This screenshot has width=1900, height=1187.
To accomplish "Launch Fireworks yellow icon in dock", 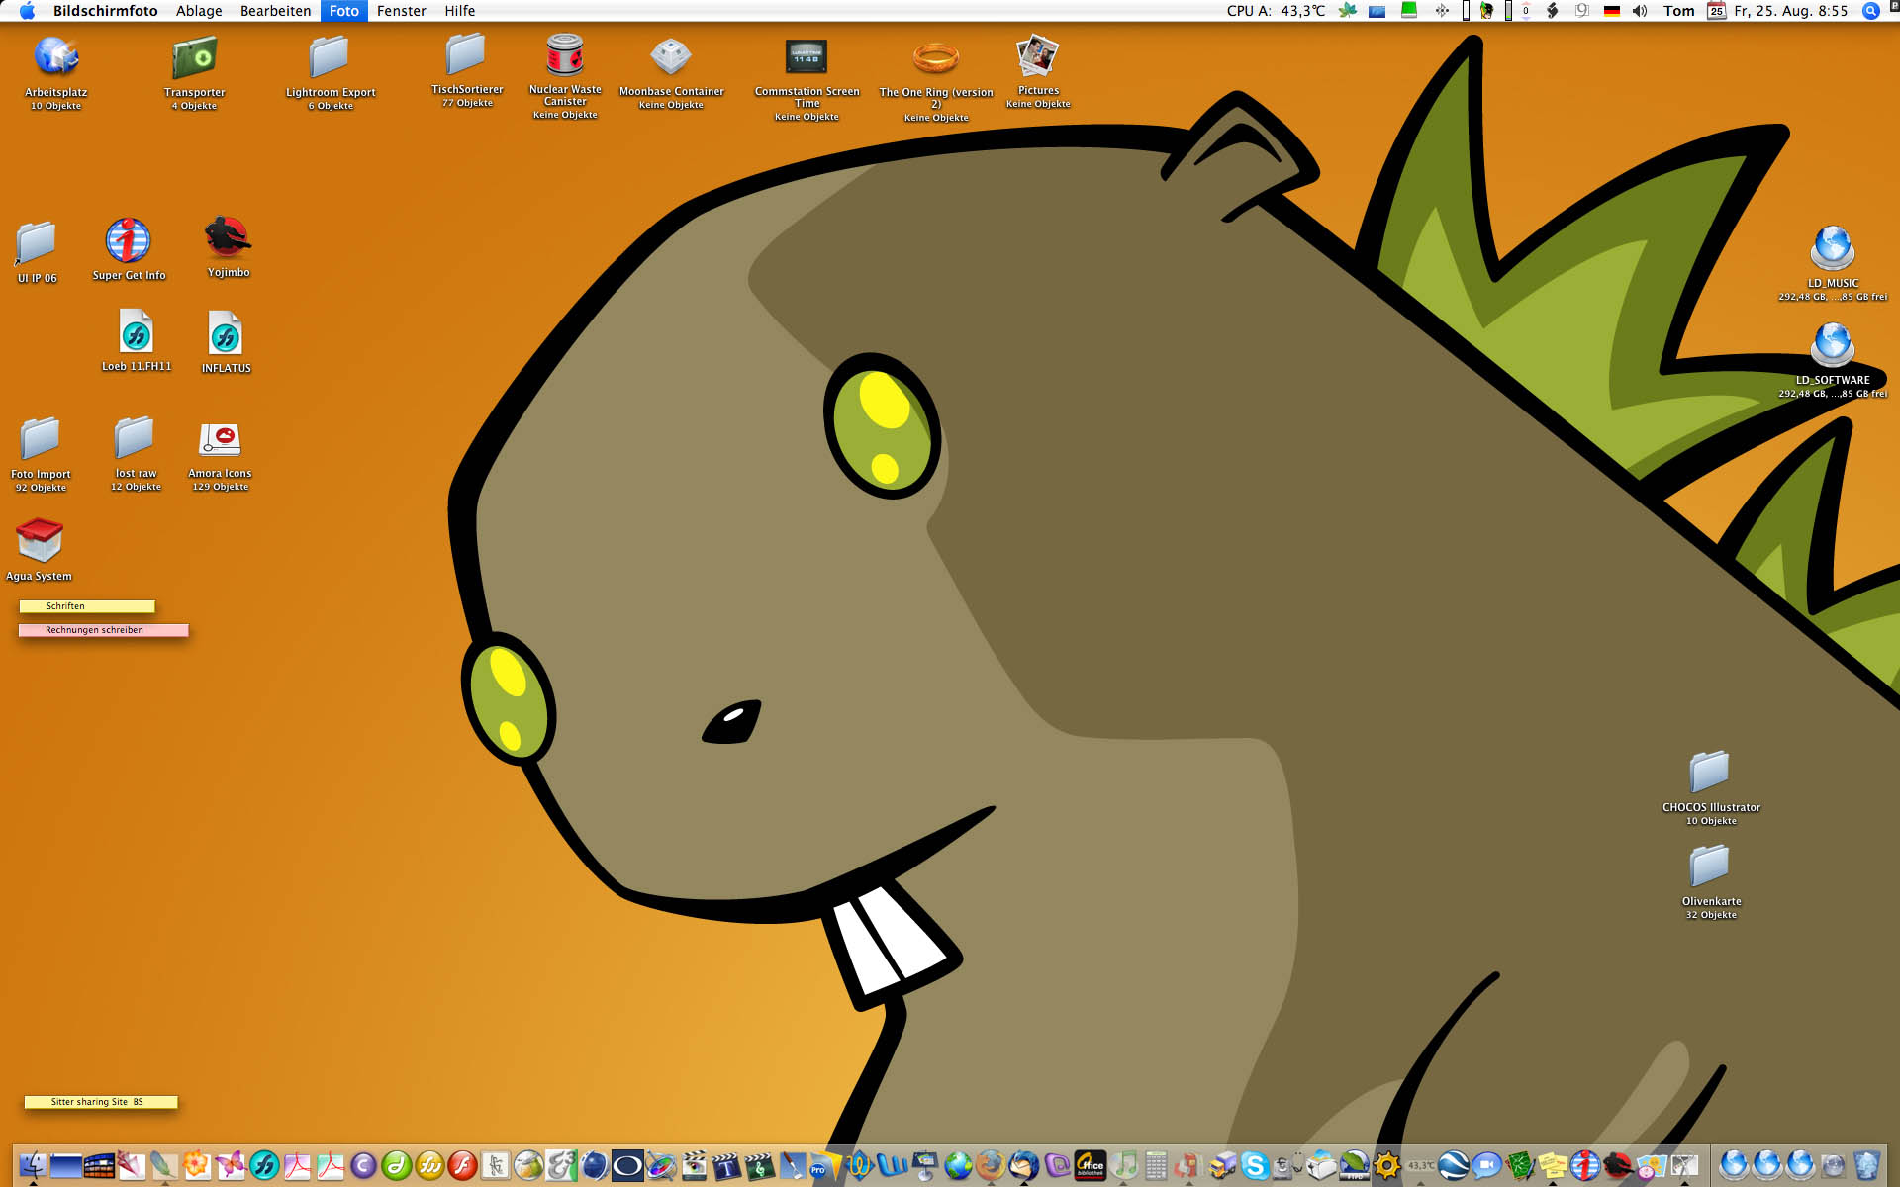I will coord(429,1165).
